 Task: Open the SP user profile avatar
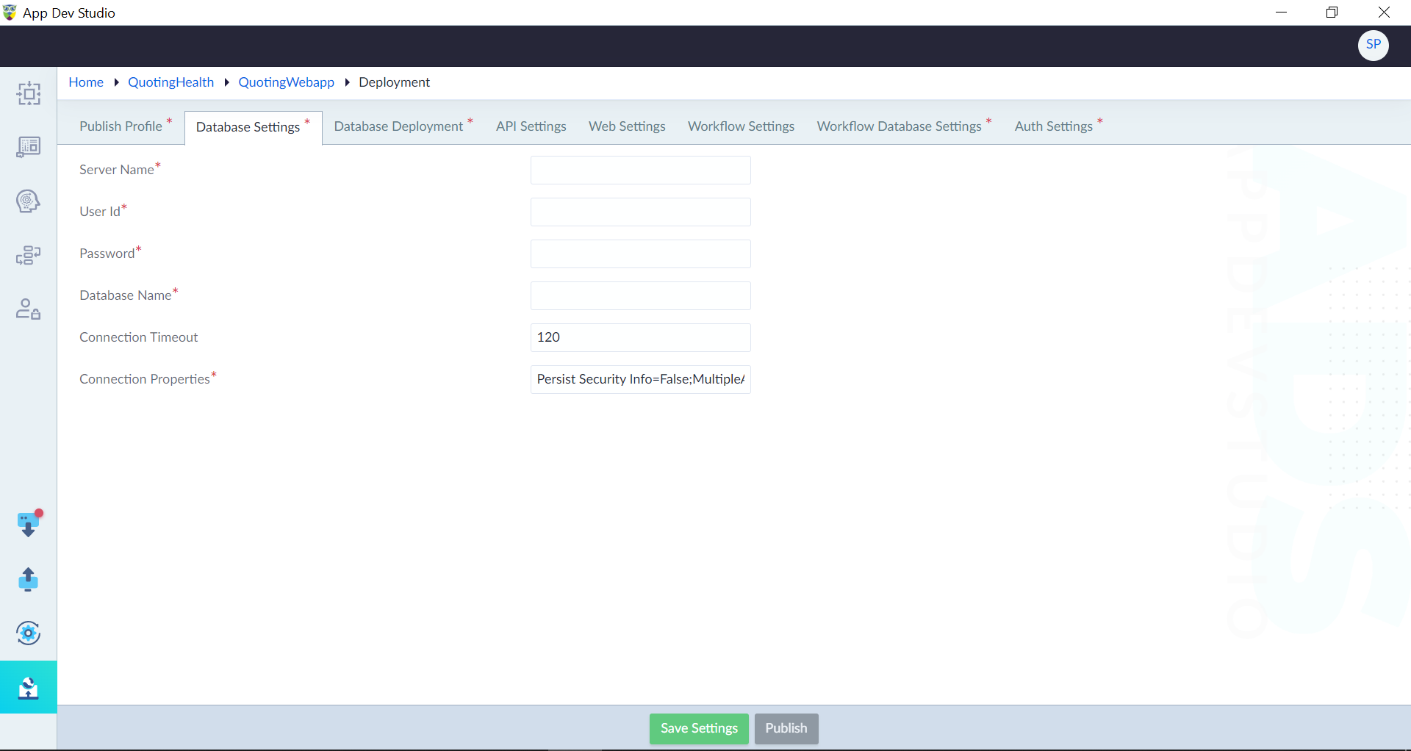[1373, 45]
